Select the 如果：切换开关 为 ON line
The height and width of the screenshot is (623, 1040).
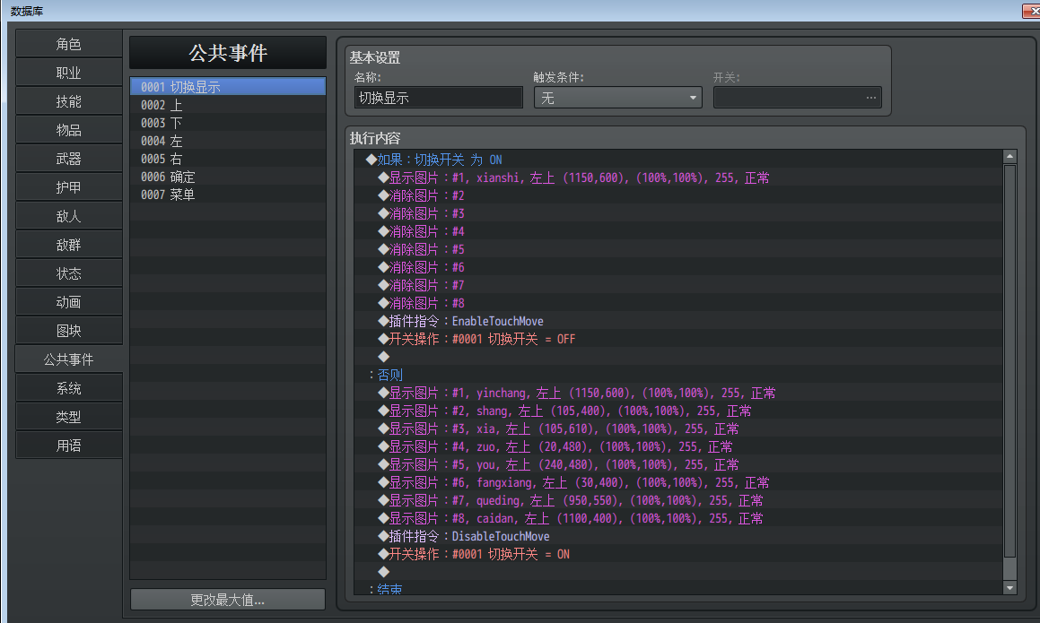coord(678,160)
